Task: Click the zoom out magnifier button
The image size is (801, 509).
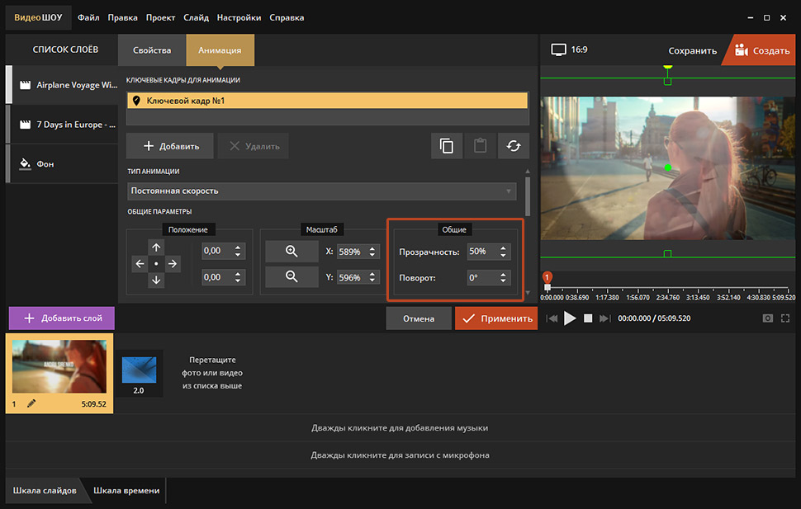Action: pos(291,276)
